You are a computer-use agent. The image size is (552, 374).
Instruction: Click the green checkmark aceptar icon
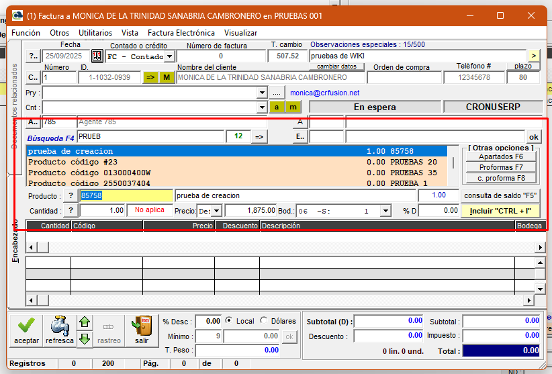pos(26,326)
